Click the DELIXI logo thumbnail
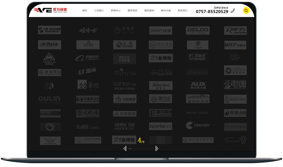Viewport: 283px width, 167px height. click(198, 31)
